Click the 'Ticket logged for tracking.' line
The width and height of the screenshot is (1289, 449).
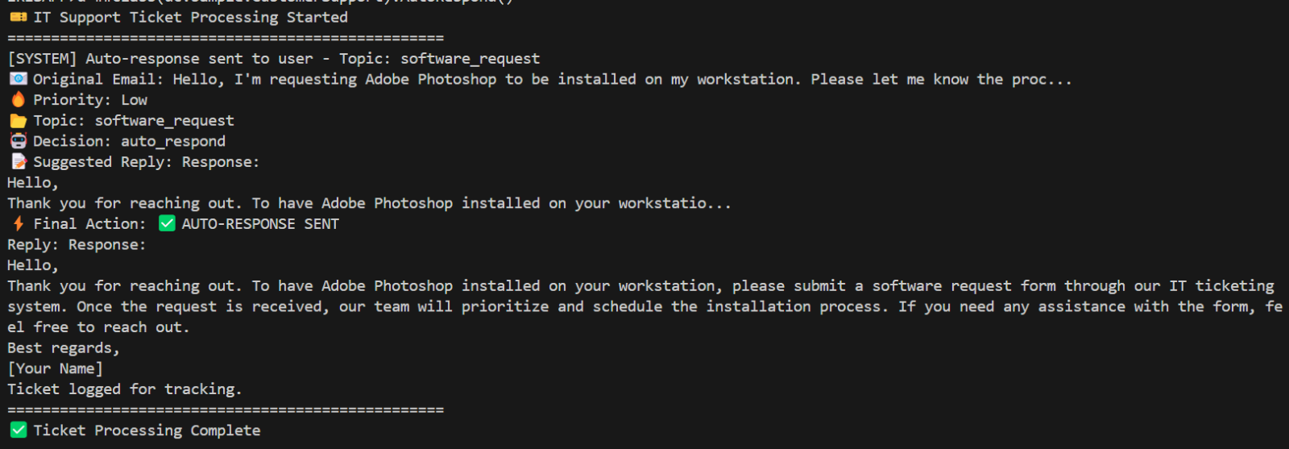(124, 389)
